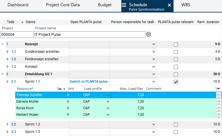Expand task 1.1 Grobkonzept erstellen
The image size is (222, 136).
pyautogui.click(x=8, y=51)
